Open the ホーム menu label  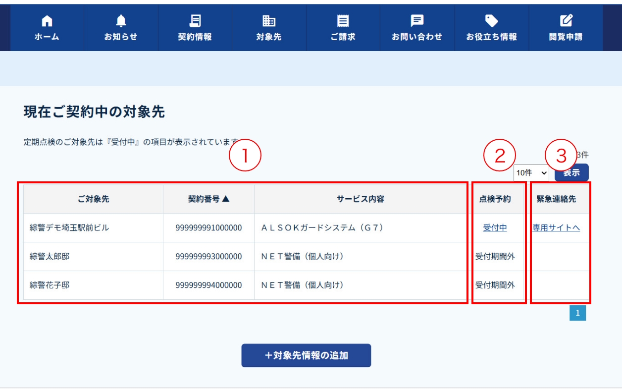tap(47, 37)
